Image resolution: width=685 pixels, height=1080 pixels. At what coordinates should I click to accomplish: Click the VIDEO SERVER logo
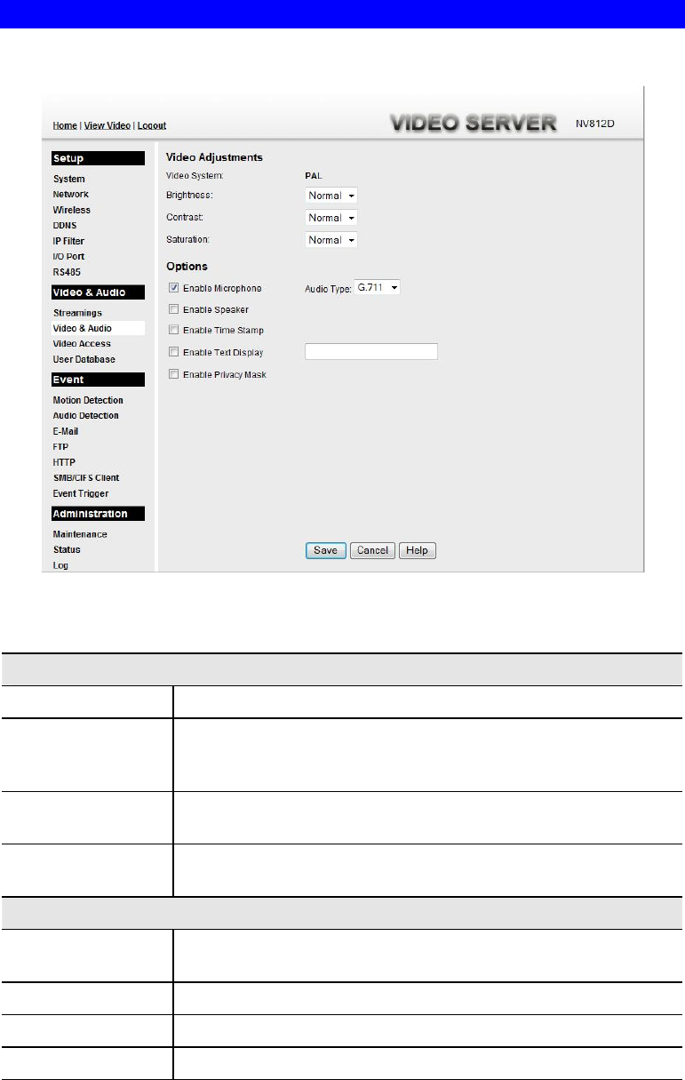click(x=474, y=124)
